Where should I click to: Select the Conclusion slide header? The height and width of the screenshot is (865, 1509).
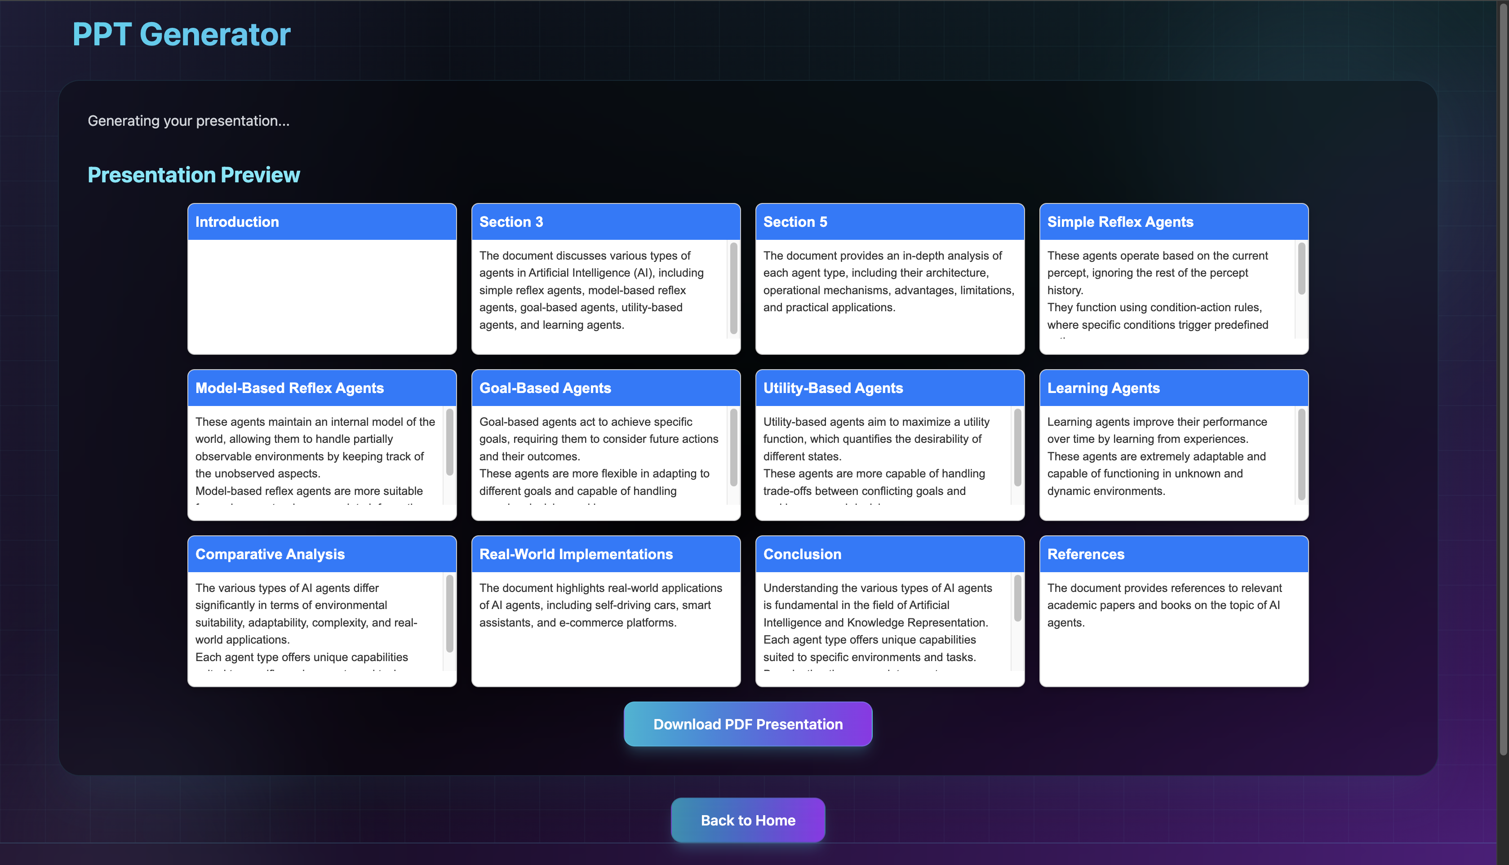(889, 554)
